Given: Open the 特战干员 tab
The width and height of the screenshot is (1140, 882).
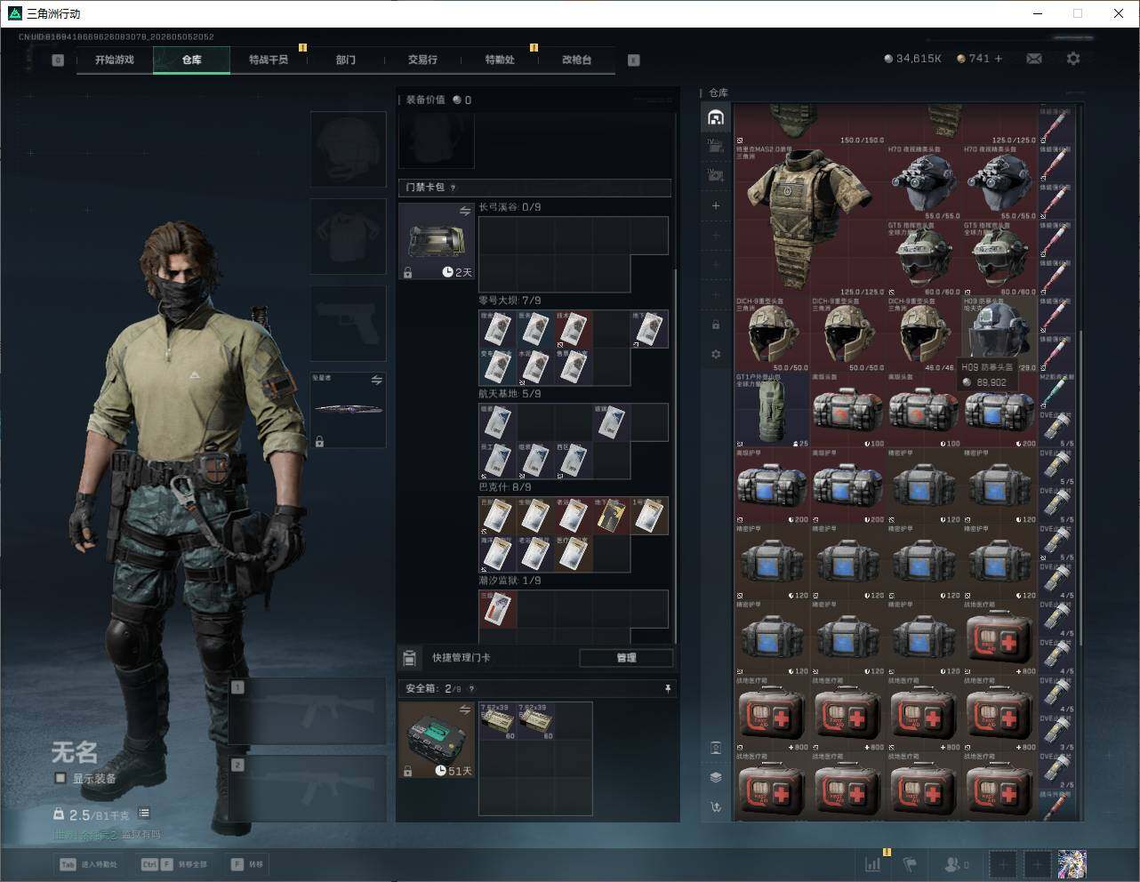Looking at the screenshot, I should [269, 60].
